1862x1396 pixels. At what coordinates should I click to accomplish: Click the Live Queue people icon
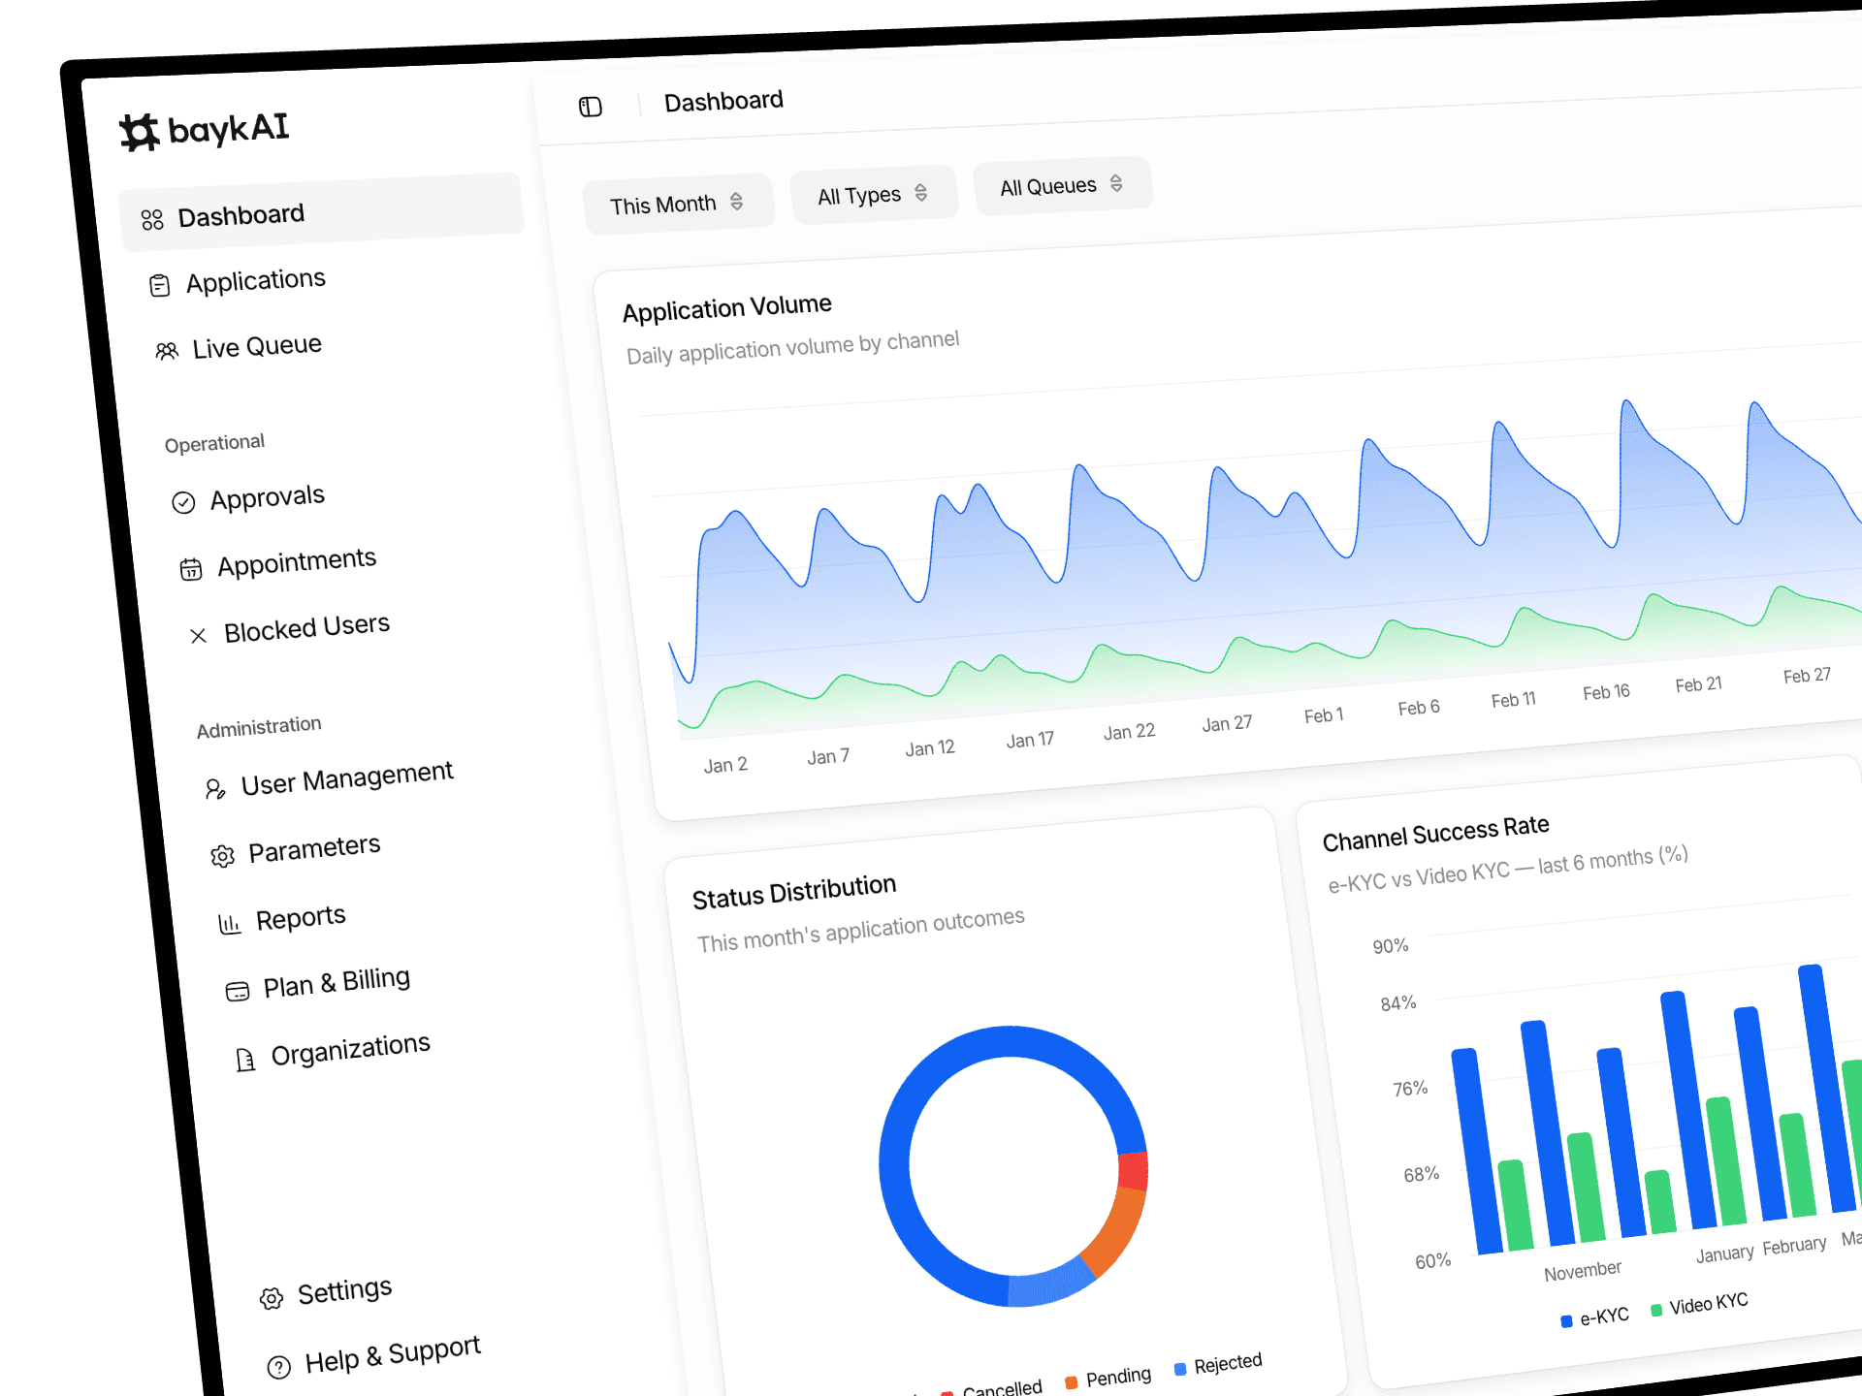pyautogui.click(x=167, y=351)
